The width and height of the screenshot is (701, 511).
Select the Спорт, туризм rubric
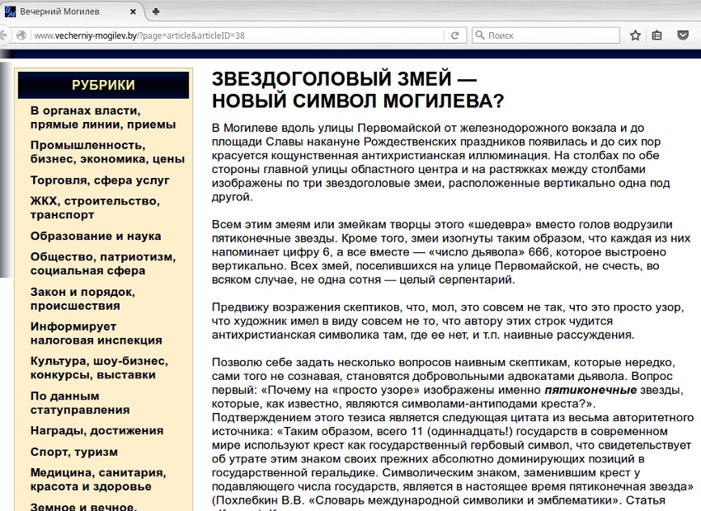[74, 452]
